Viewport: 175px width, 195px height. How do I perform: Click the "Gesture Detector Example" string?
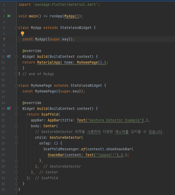click(115, 120)
